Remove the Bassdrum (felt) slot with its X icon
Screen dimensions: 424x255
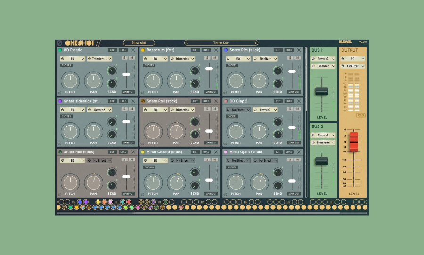[216, 50]
